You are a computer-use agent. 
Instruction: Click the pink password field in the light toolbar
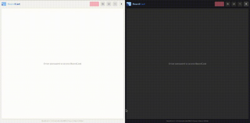[x=94, y=4]
